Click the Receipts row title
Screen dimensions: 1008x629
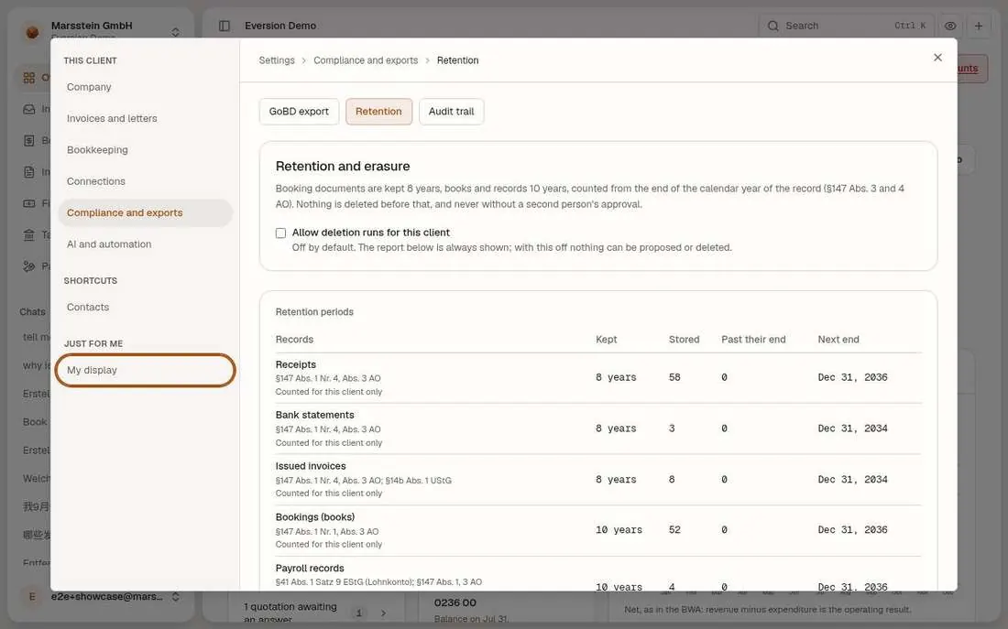[296, 364]
